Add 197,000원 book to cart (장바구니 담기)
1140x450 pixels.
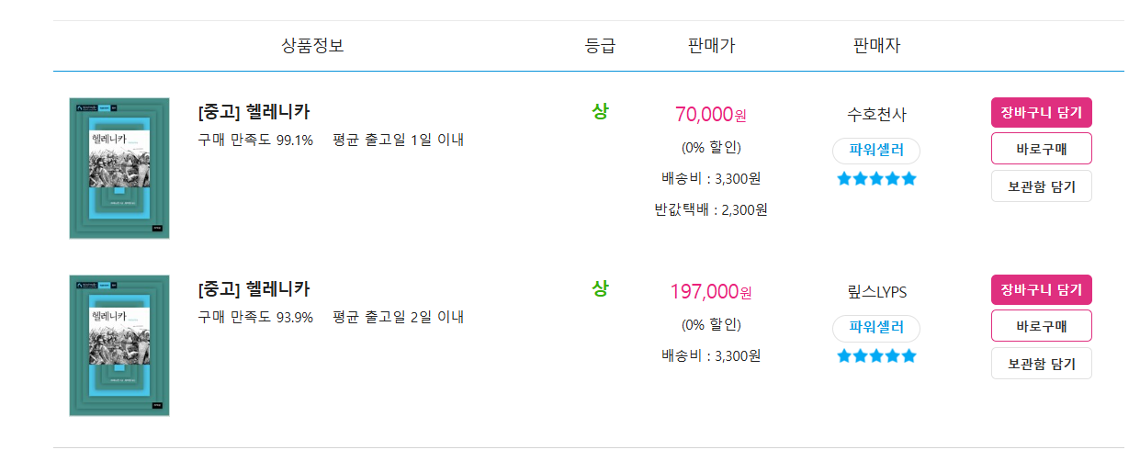[1041, 289]
